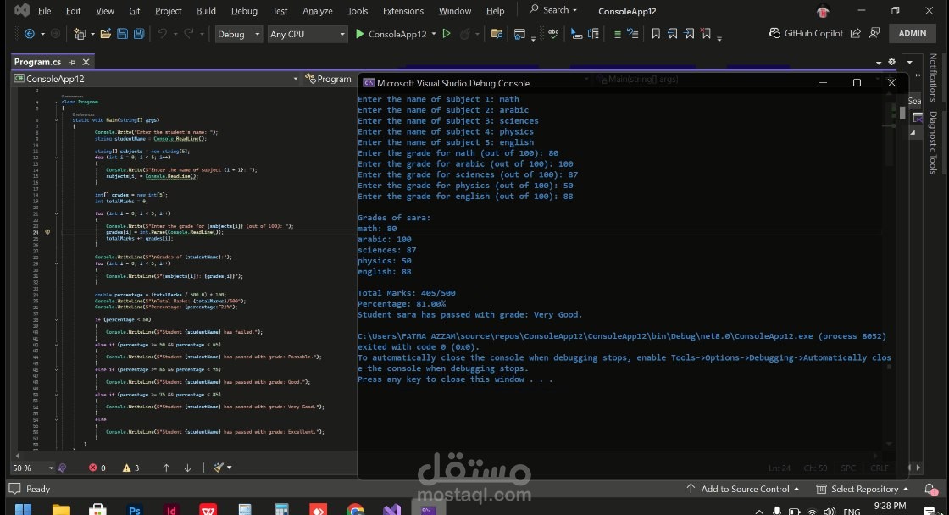Click the tab well settings gear icon
Viewport: 949px width, 515px height.
pyautogui.click(x=891, y=62)
